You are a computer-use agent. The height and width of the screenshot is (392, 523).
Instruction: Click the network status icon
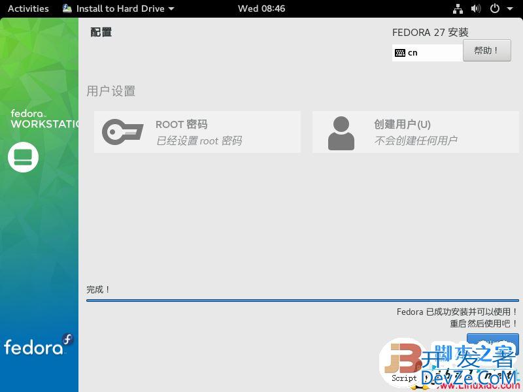(x=458, y=8)
